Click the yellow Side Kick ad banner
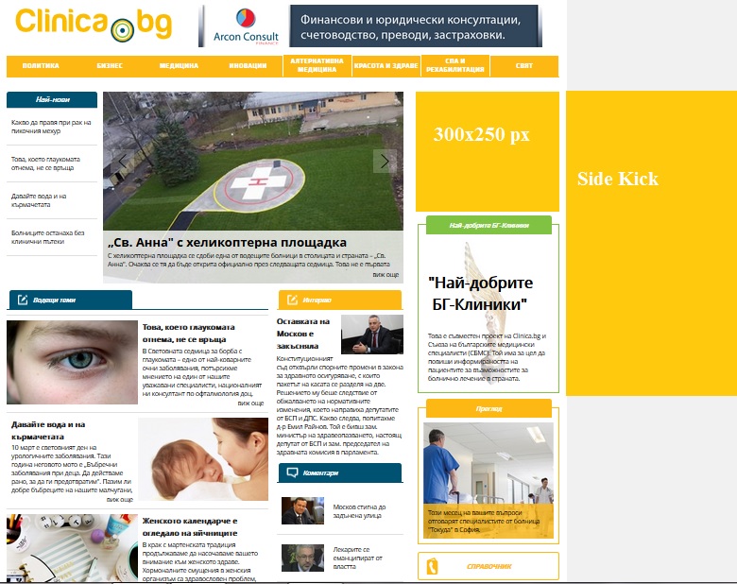 tap(651, 243)
